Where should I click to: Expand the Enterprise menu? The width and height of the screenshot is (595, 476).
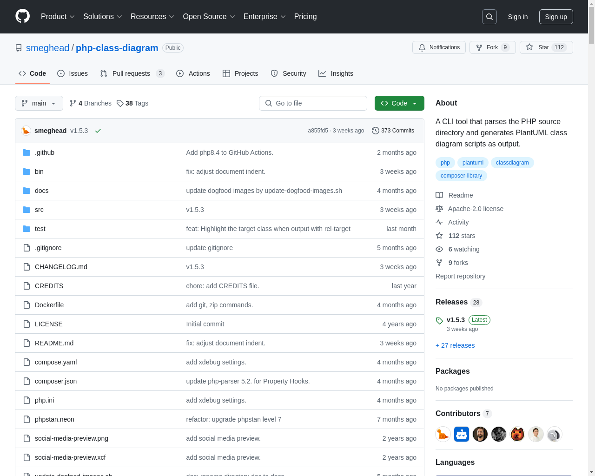point(264,17)
